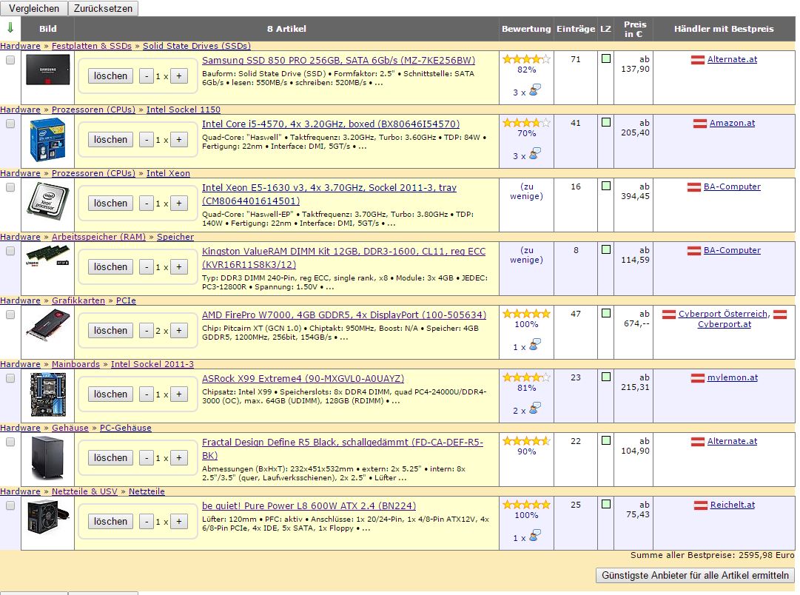The image size is (800, 595).
Task: Open Festplatten & SSDs breadcrumb link
Action: [x=92, y=46]
